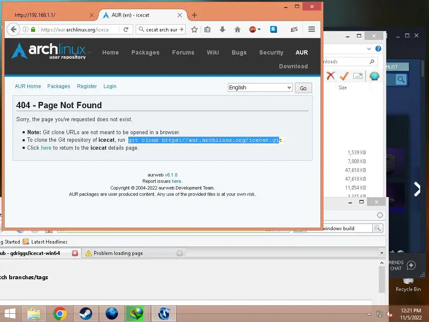Click 'here' to return to icecat details

tap(46, 148)
